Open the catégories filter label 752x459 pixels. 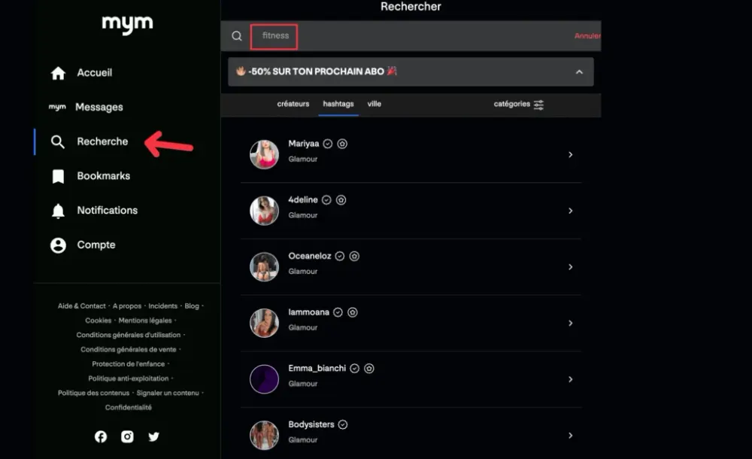511,104
